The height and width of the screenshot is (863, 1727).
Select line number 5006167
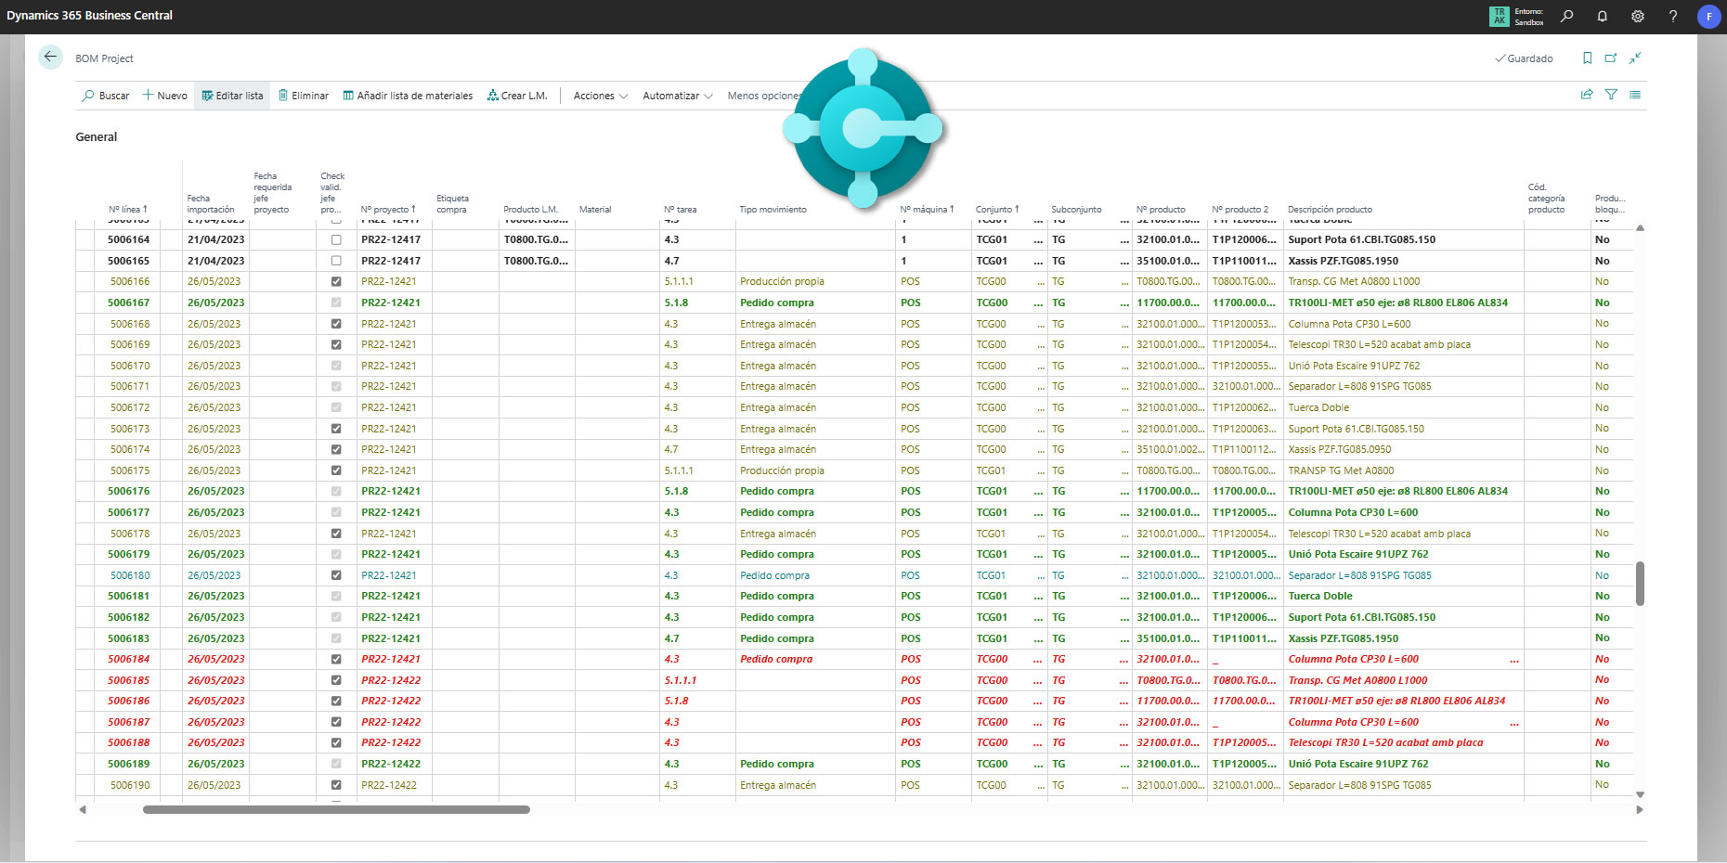coord(128,303)
